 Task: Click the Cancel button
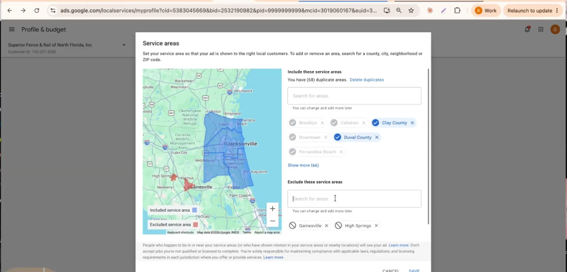(x=391, y=270)
